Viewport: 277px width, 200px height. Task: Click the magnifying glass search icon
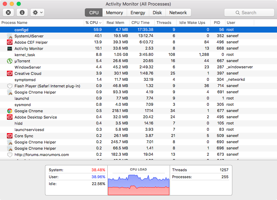[x=238, y=13]
